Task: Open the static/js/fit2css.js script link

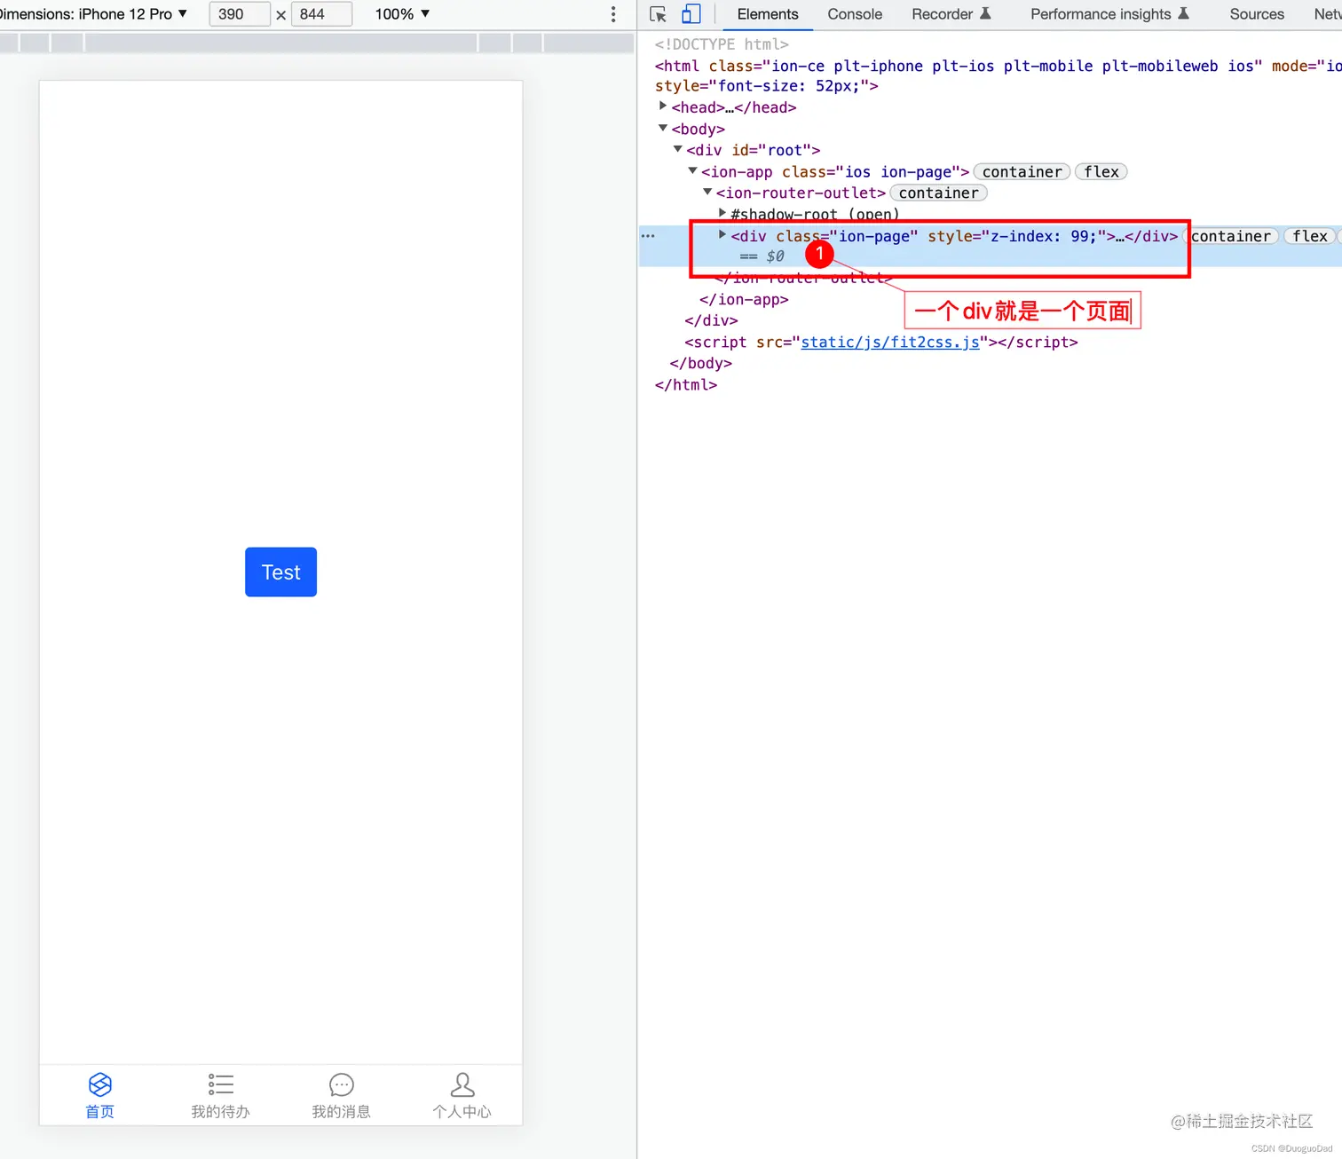Action: (890, 342)
